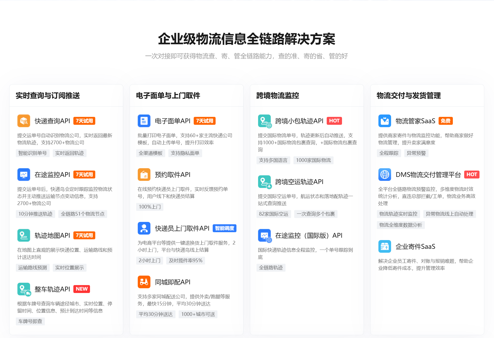Click the 快递员上门取件API courier icon
The width and height of the screenshot is (494, 338).
coord(144,228)
